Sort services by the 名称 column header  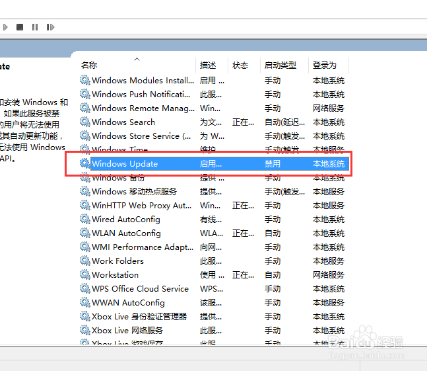pos(89,65)
